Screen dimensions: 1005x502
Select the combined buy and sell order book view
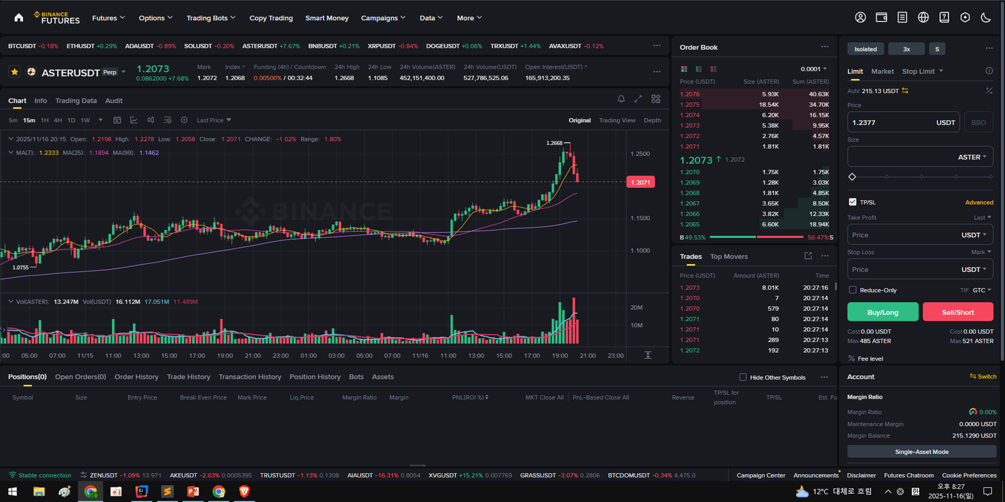point(684,69)
